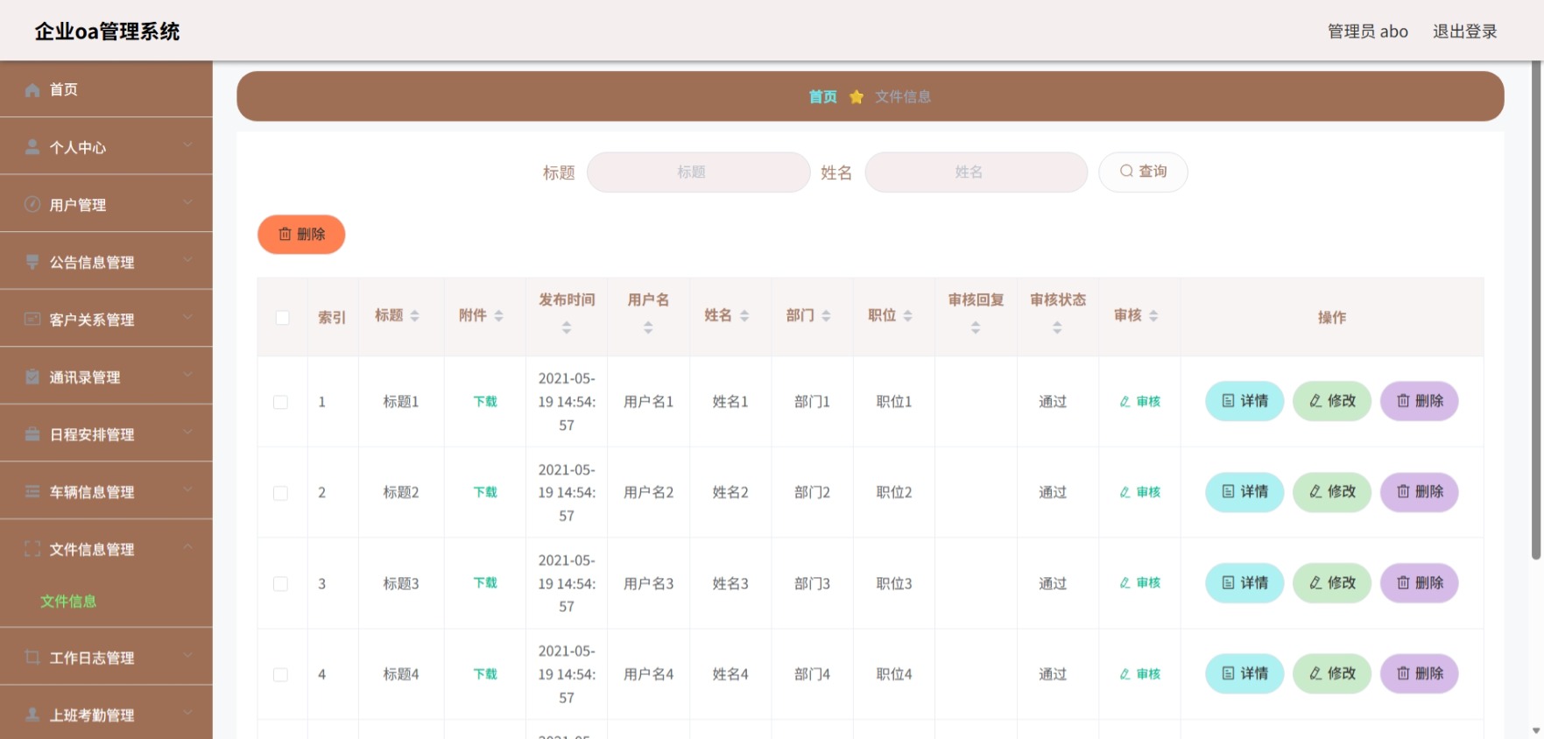Sort by 标题 column arrows
Viewport: 1544px width, 739px height.
click(415, 316)
